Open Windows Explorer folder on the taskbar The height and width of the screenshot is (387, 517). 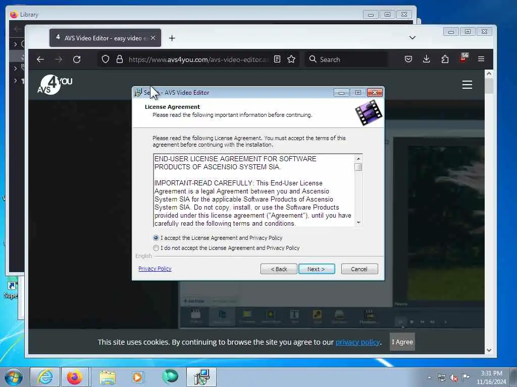(108, 377)
